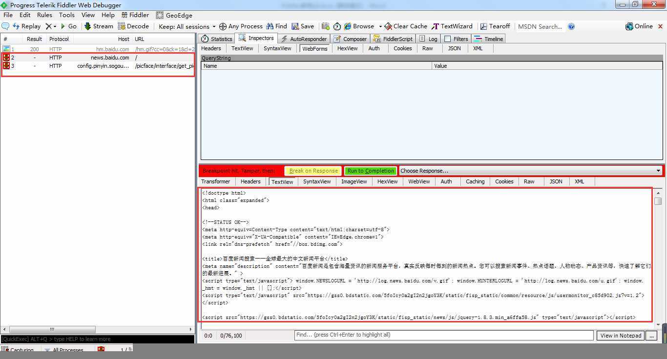The height and width of the screenshot is (359, 667).
Task: Open the Composer tab
Action: (x=350, y=39)
